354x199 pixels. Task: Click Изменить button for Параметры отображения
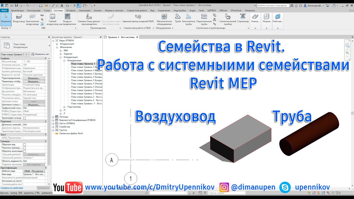[34, 82]
